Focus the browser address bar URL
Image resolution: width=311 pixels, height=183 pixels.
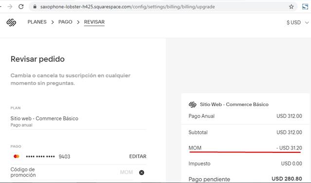pos(128,7)
